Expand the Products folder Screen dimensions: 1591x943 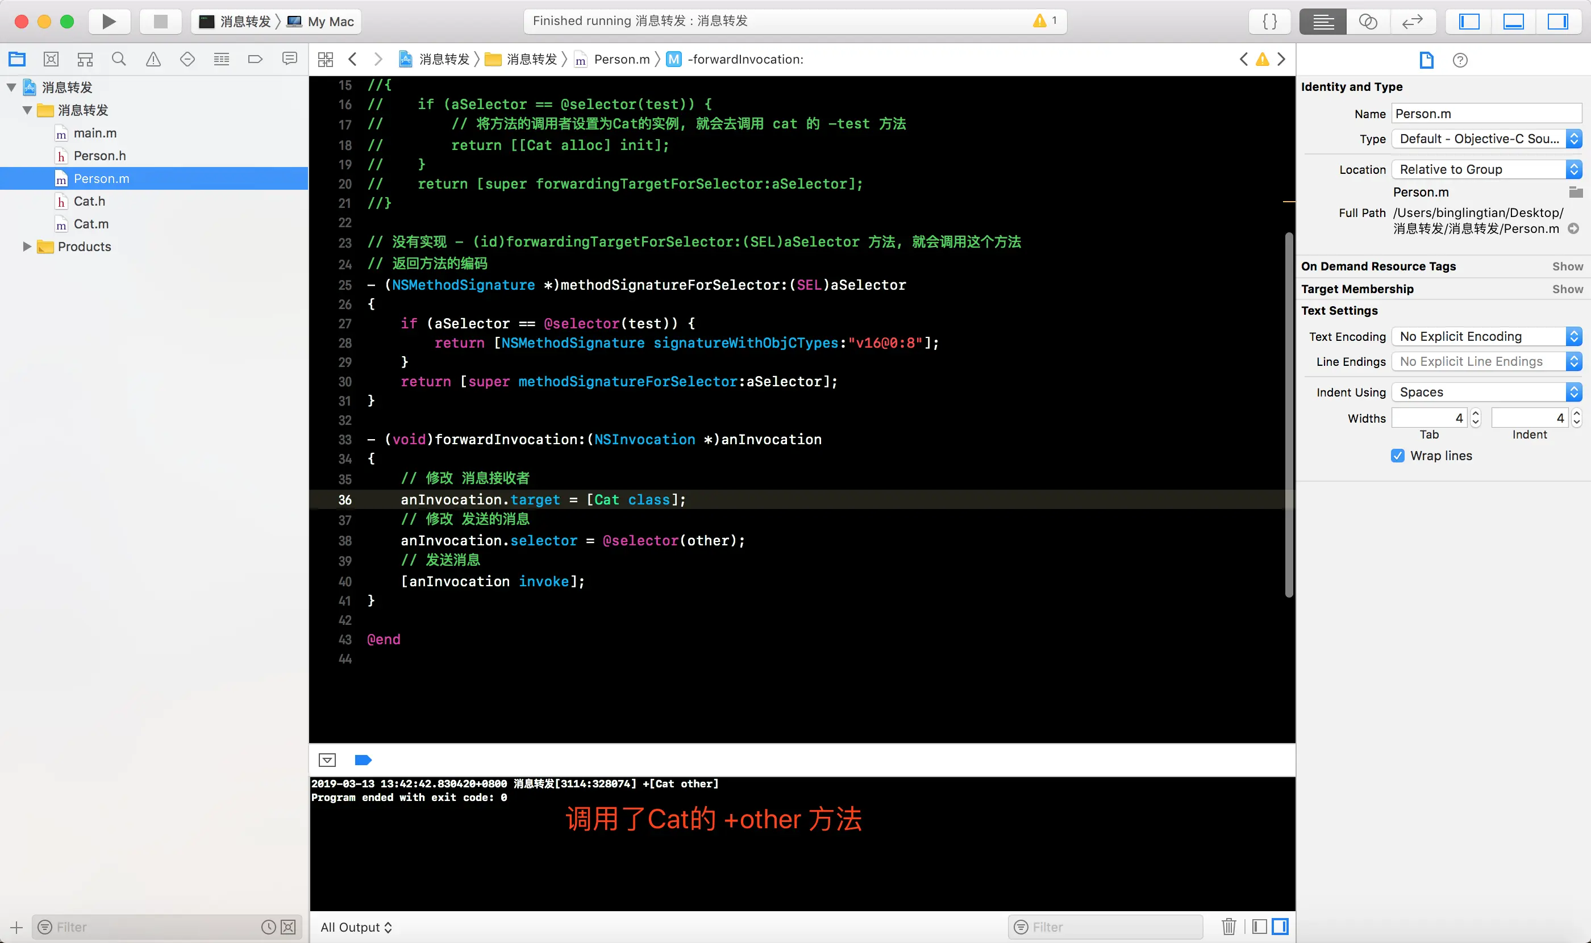point(27,247)
